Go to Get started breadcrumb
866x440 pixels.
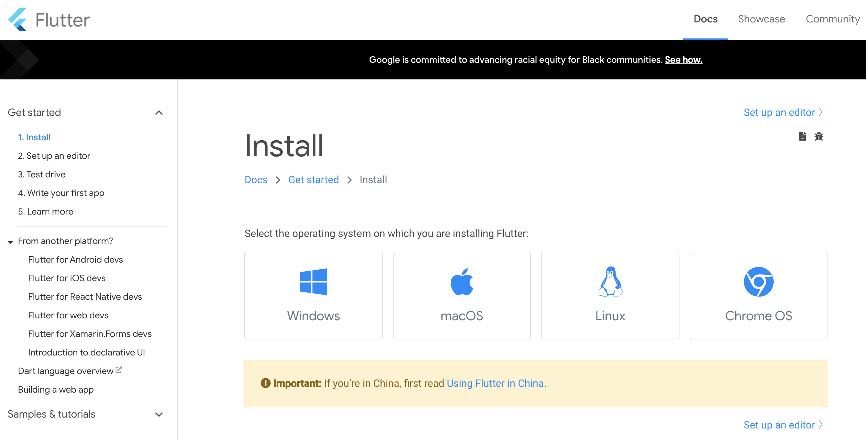click(x=313, y=180)
